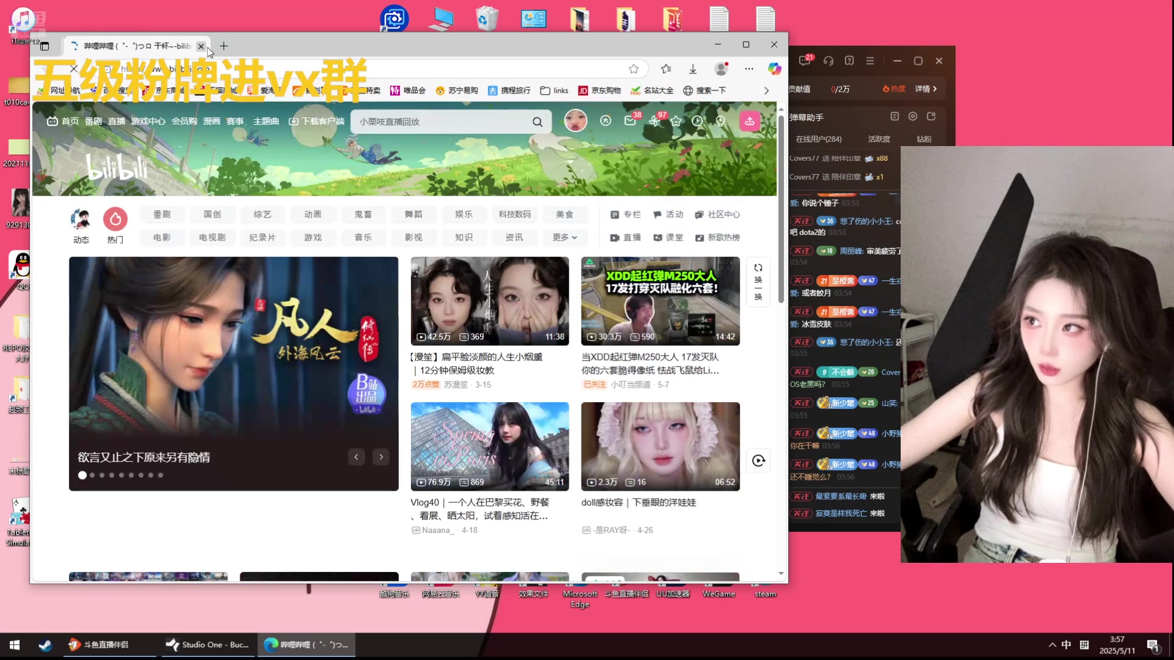The image size is (1174, 660).
Task: Open Bilibili dynamics fan icon with 97 badge
Action: click(654, 121)
